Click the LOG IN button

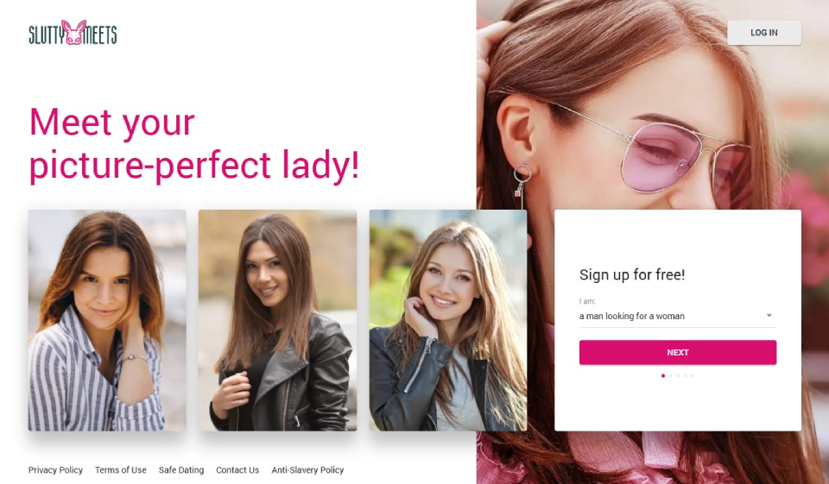(x=764, y=33)
